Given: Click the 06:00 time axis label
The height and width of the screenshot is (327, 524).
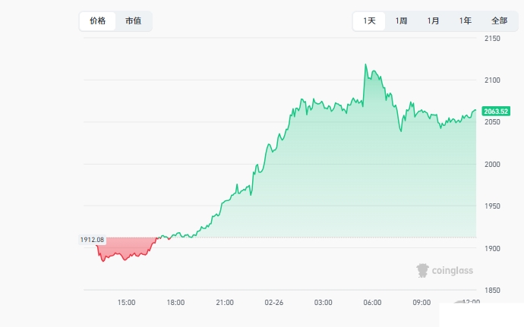Looking at the screenshot, I should [372, 302].
